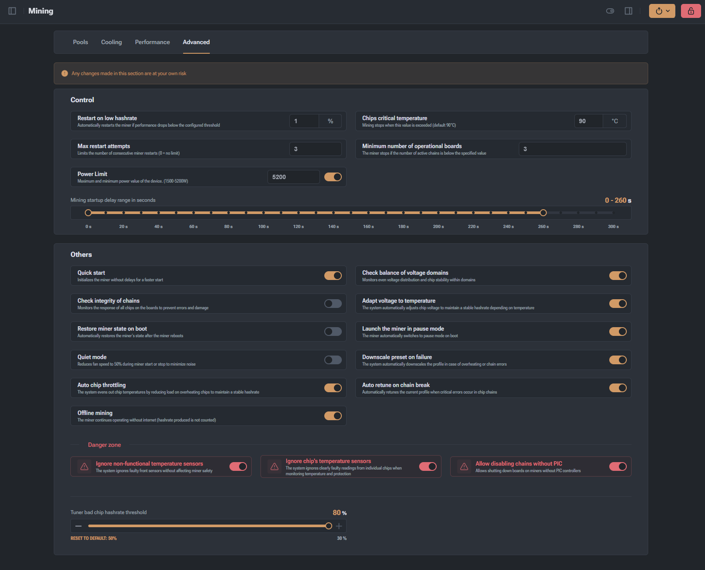Viewport: 705px width, 570px height.
Task: Click the startup delay slider's 260 s handle
Action: 543,213
